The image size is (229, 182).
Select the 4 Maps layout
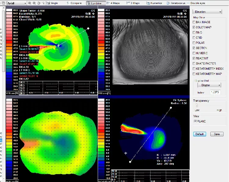[x=113, y=3]
